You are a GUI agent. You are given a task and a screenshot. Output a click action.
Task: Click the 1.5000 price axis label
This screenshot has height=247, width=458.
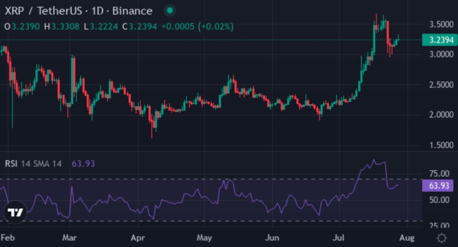[441, 145]
